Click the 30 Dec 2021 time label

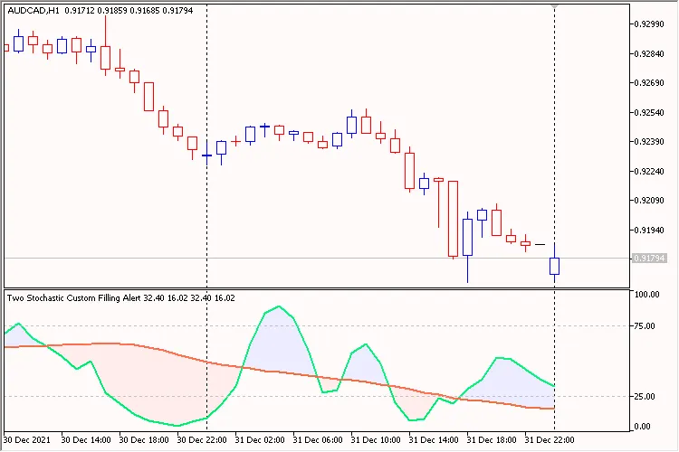pyautogui.click(x=27, y=440)
